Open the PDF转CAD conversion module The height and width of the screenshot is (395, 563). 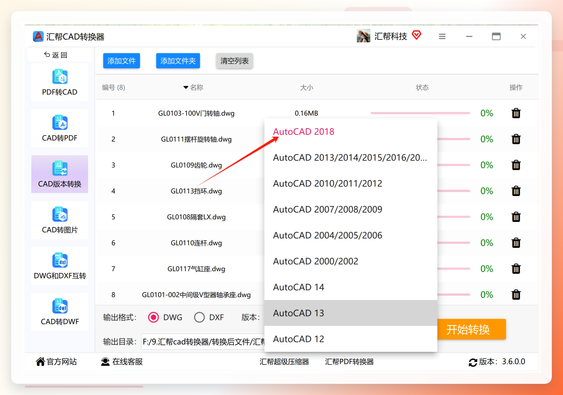click(x=60, y=82)
